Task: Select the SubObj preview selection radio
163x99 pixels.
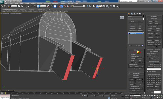Action: [134, 66]
